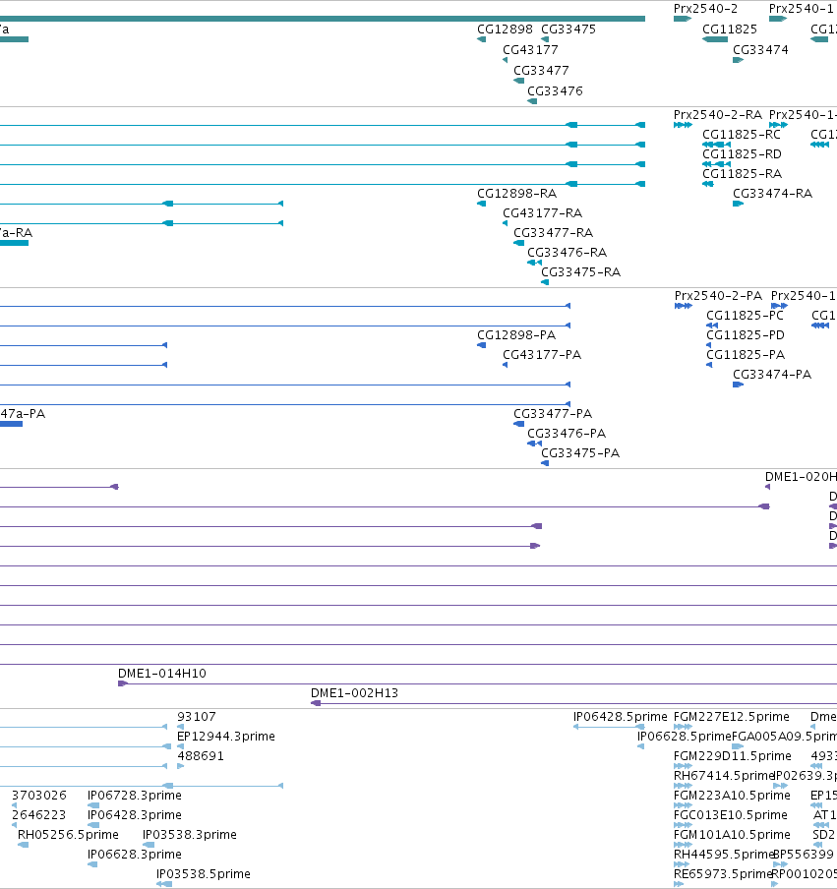This screenshot has height=889, width=837.
Task: Click the teal CG33477 gene glyph
Action: (519, 81)
